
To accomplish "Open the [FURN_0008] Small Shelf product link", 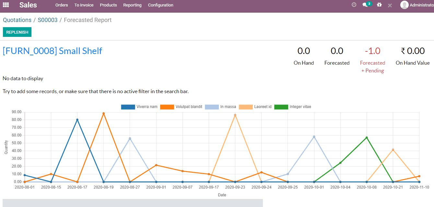I will 52,51.
